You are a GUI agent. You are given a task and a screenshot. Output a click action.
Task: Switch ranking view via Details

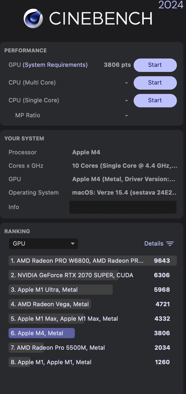154,243
